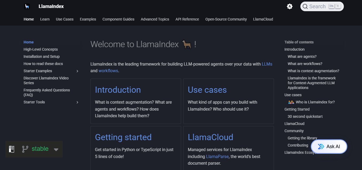
Task: Open the Open-Source Community tab
Action: point(226,19)
